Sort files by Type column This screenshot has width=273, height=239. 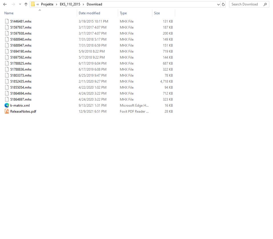click(x=123, y=13)
